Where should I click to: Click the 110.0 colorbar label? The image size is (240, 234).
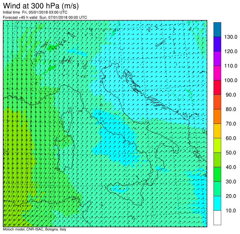231,66
